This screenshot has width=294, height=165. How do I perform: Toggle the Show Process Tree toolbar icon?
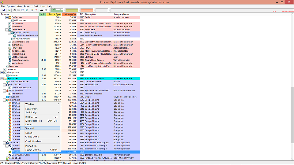coord(19,10)
